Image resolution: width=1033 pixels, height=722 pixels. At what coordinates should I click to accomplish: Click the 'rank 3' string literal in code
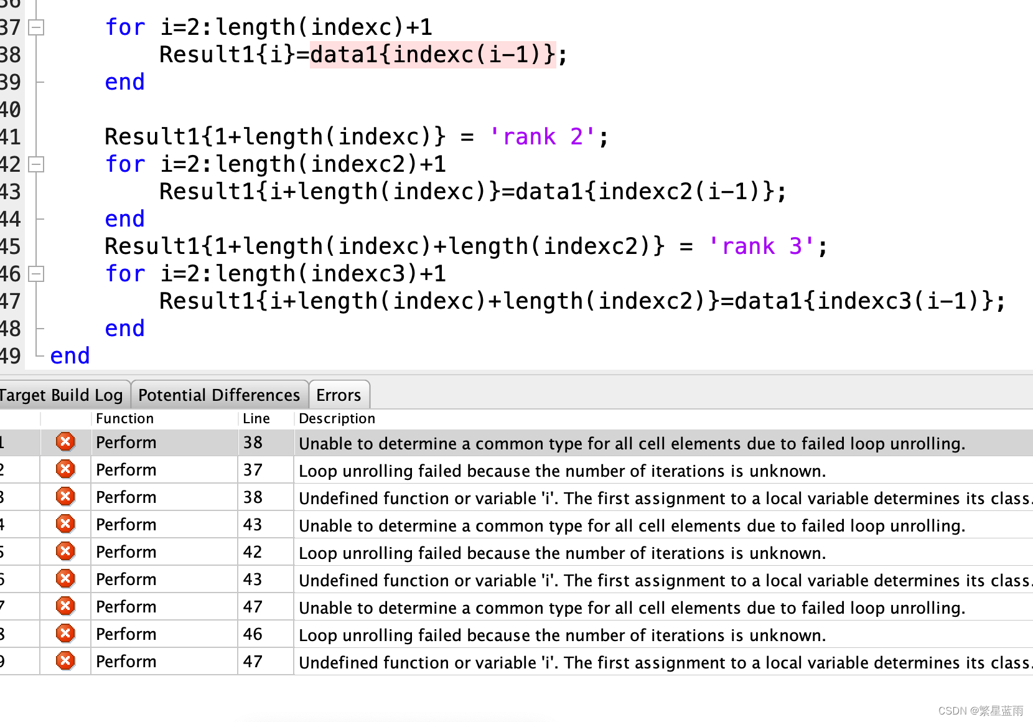click(761, 246)
